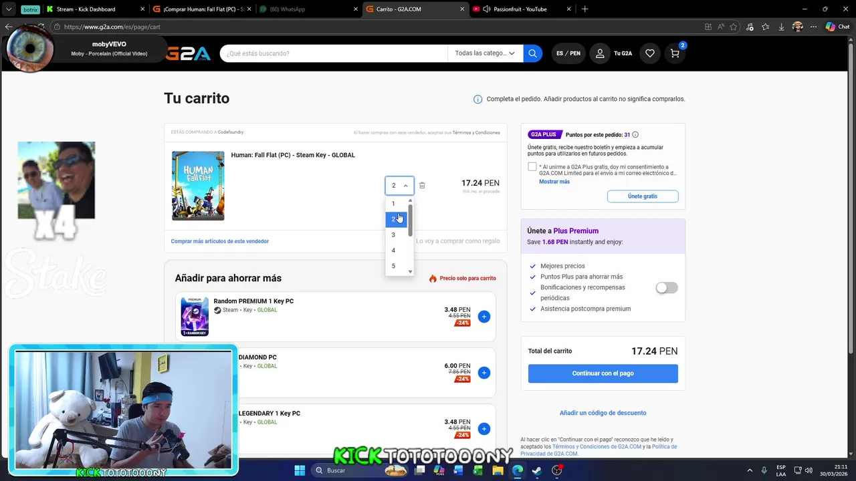Open the Tu G2A account menu
The image size is (856, 481).
tap(613, 53)
